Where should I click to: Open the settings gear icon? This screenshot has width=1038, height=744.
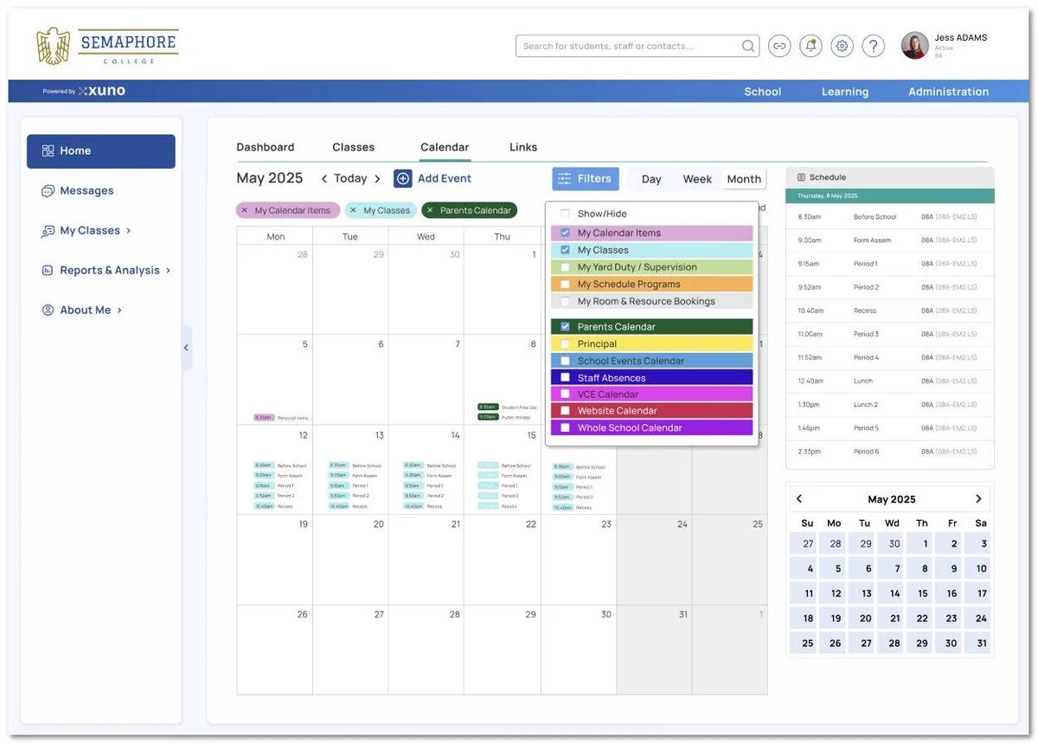point(842,46)
